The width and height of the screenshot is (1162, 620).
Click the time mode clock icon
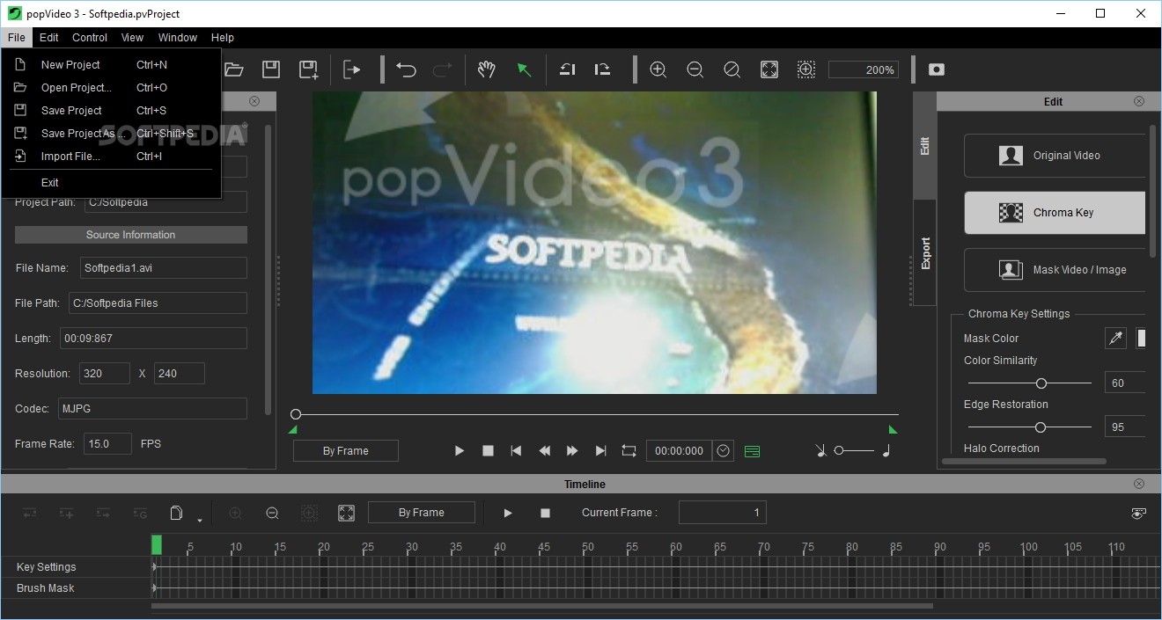point(724,450)
